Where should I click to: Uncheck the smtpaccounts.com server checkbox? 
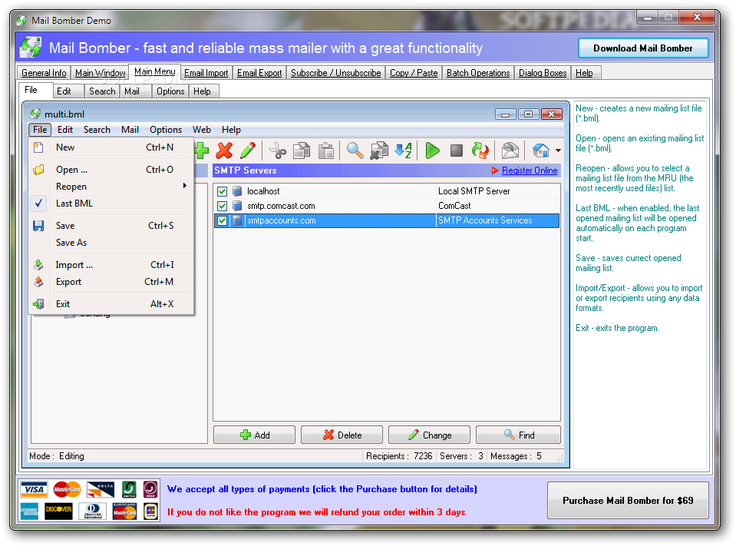[222, 220]
